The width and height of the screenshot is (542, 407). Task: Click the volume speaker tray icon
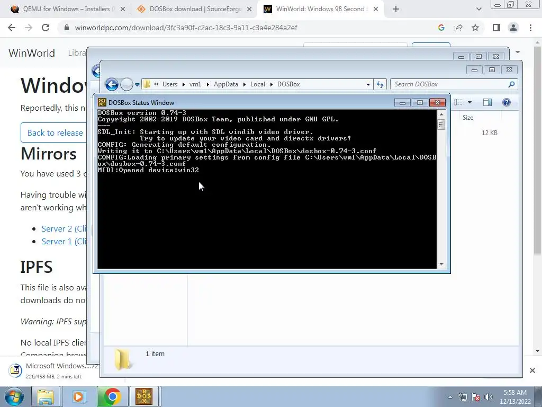tap(489, 397)
